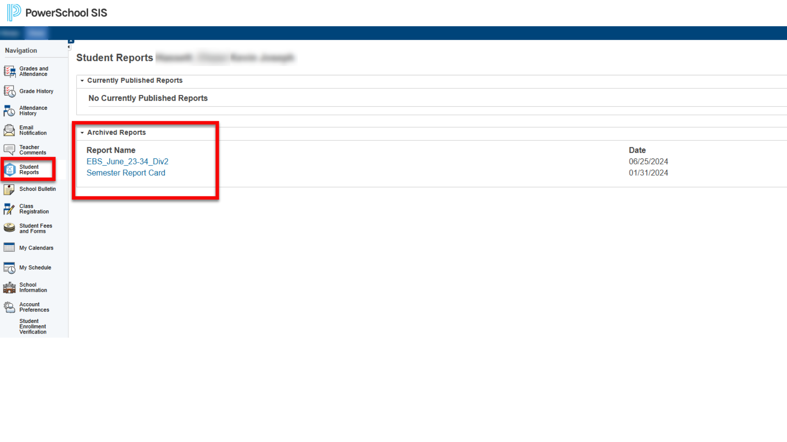Open the My Schedule icon
Screen dimensions: 787x442
(x=9, y=268)
